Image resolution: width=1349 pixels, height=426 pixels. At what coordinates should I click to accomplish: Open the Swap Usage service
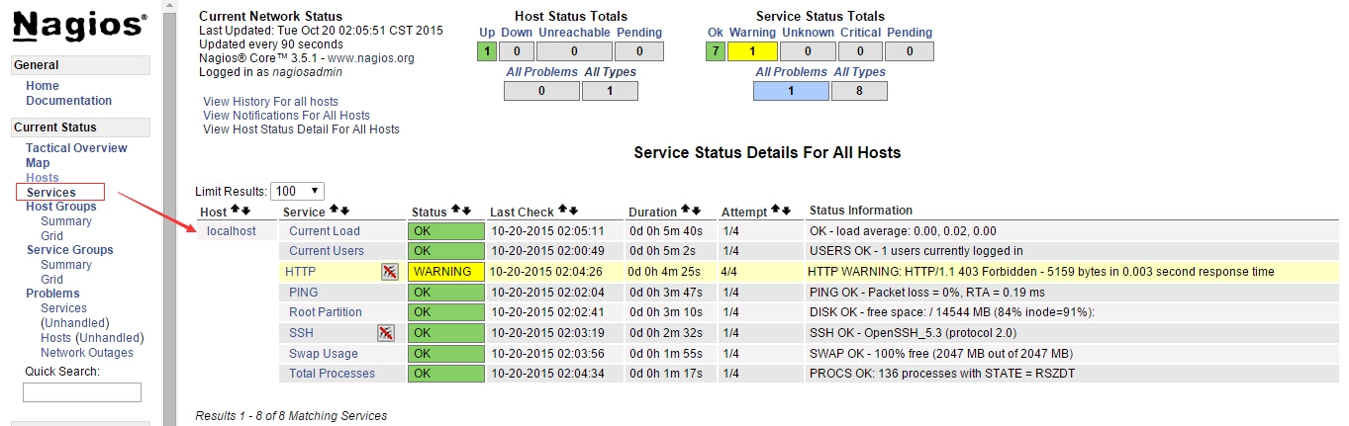click(324, 354)
